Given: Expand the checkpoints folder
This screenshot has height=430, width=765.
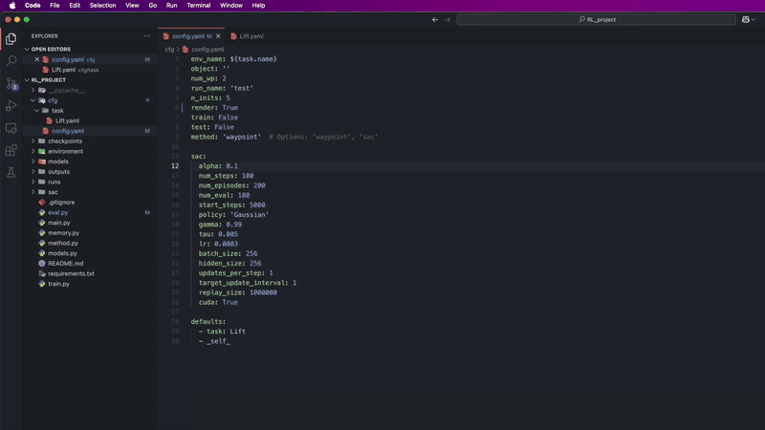Looking at the screenshot, I should pyautogui.click(x=64, y=141).
